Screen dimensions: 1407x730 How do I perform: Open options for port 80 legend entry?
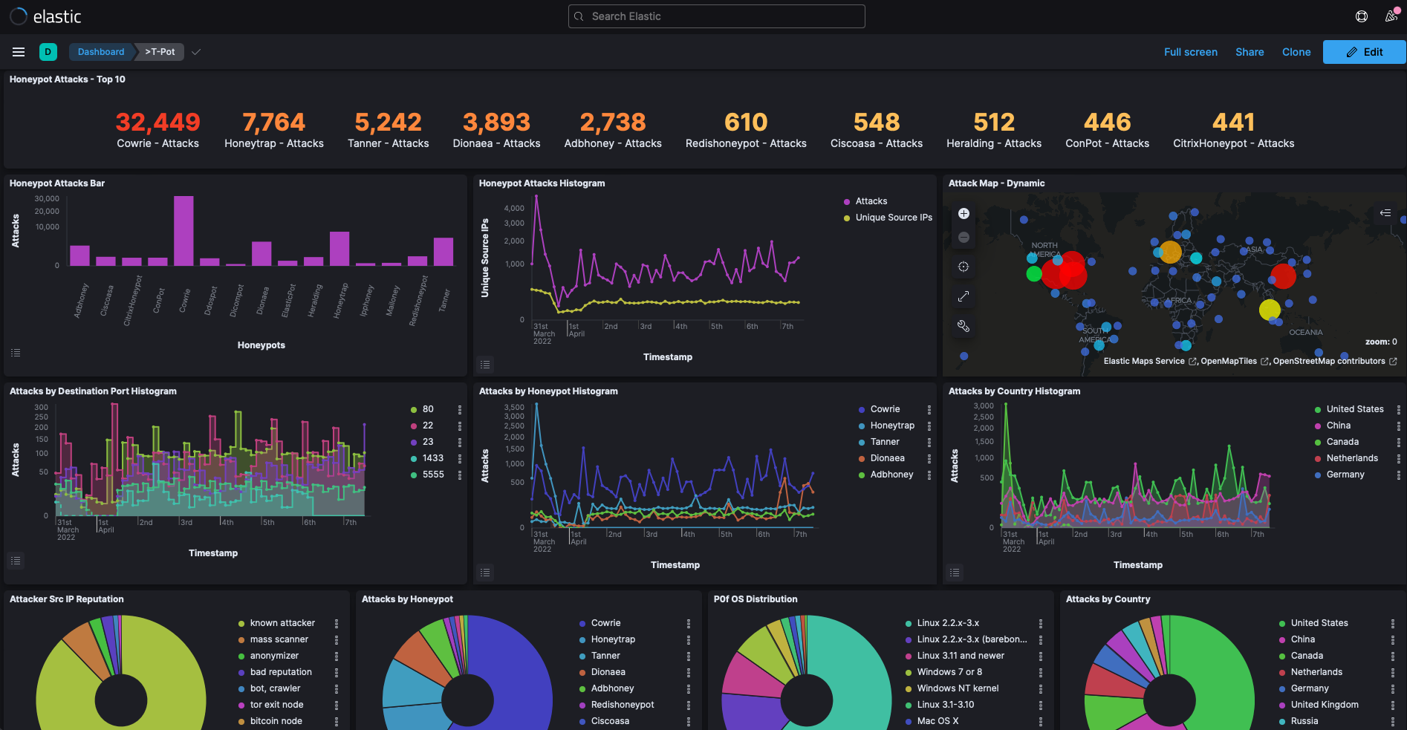pos(461,408)
